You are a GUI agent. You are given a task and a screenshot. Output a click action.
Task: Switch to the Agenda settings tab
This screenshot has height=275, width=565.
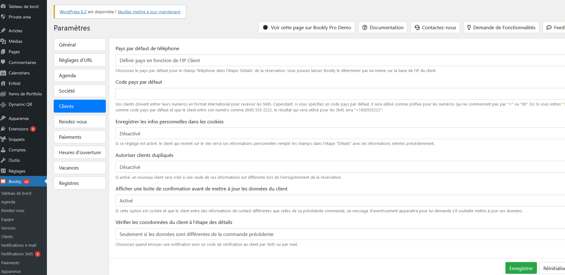80,75
